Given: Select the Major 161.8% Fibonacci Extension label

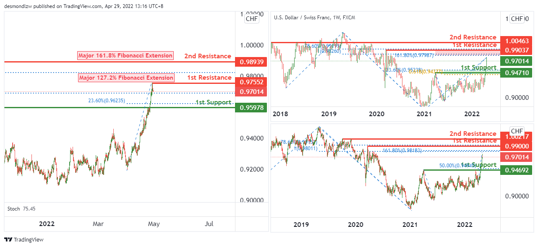Looking at the screenshot, I should [x=125, y=56].
